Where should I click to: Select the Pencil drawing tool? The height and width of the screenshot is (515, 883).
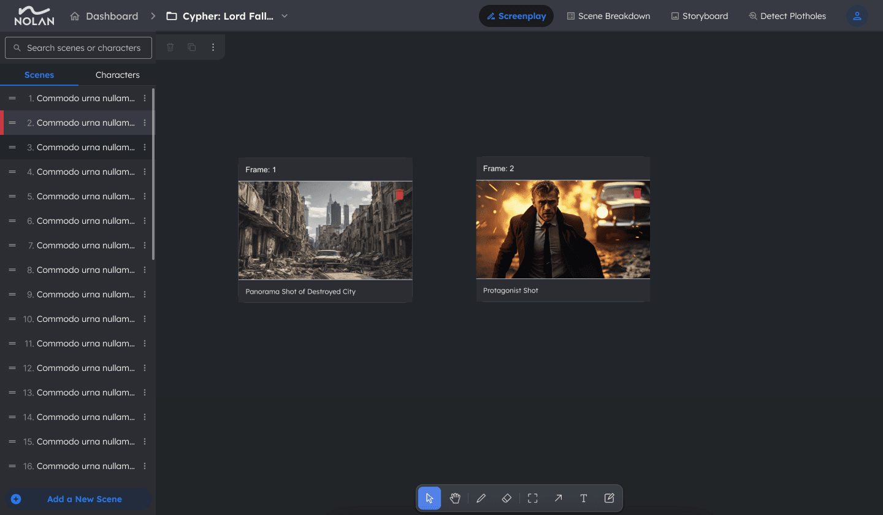click(x=481, y=498)
